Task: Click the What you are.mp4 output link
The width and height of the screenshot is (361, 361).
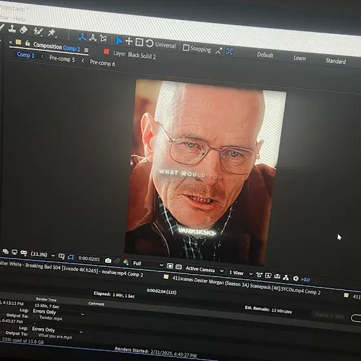Action: 55,336
